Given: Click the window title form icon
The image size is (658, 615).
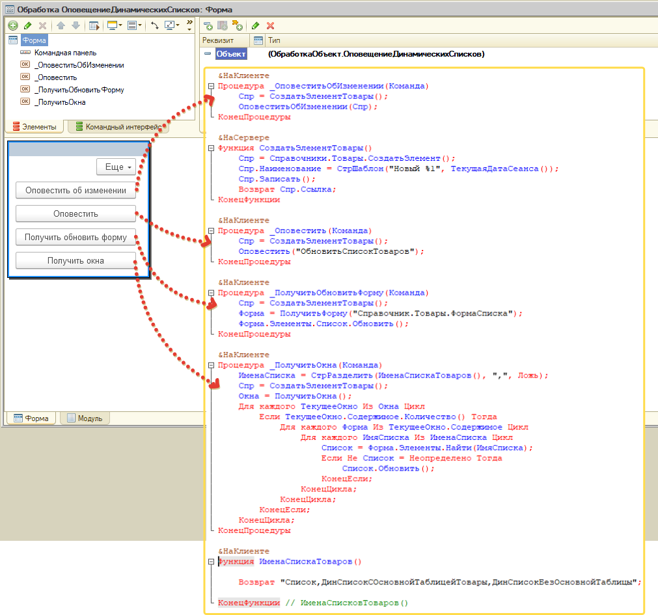Looking at the screenshot, I should (10, 9).
